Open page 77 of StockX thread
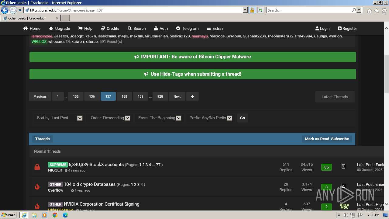 pos(158,165)
